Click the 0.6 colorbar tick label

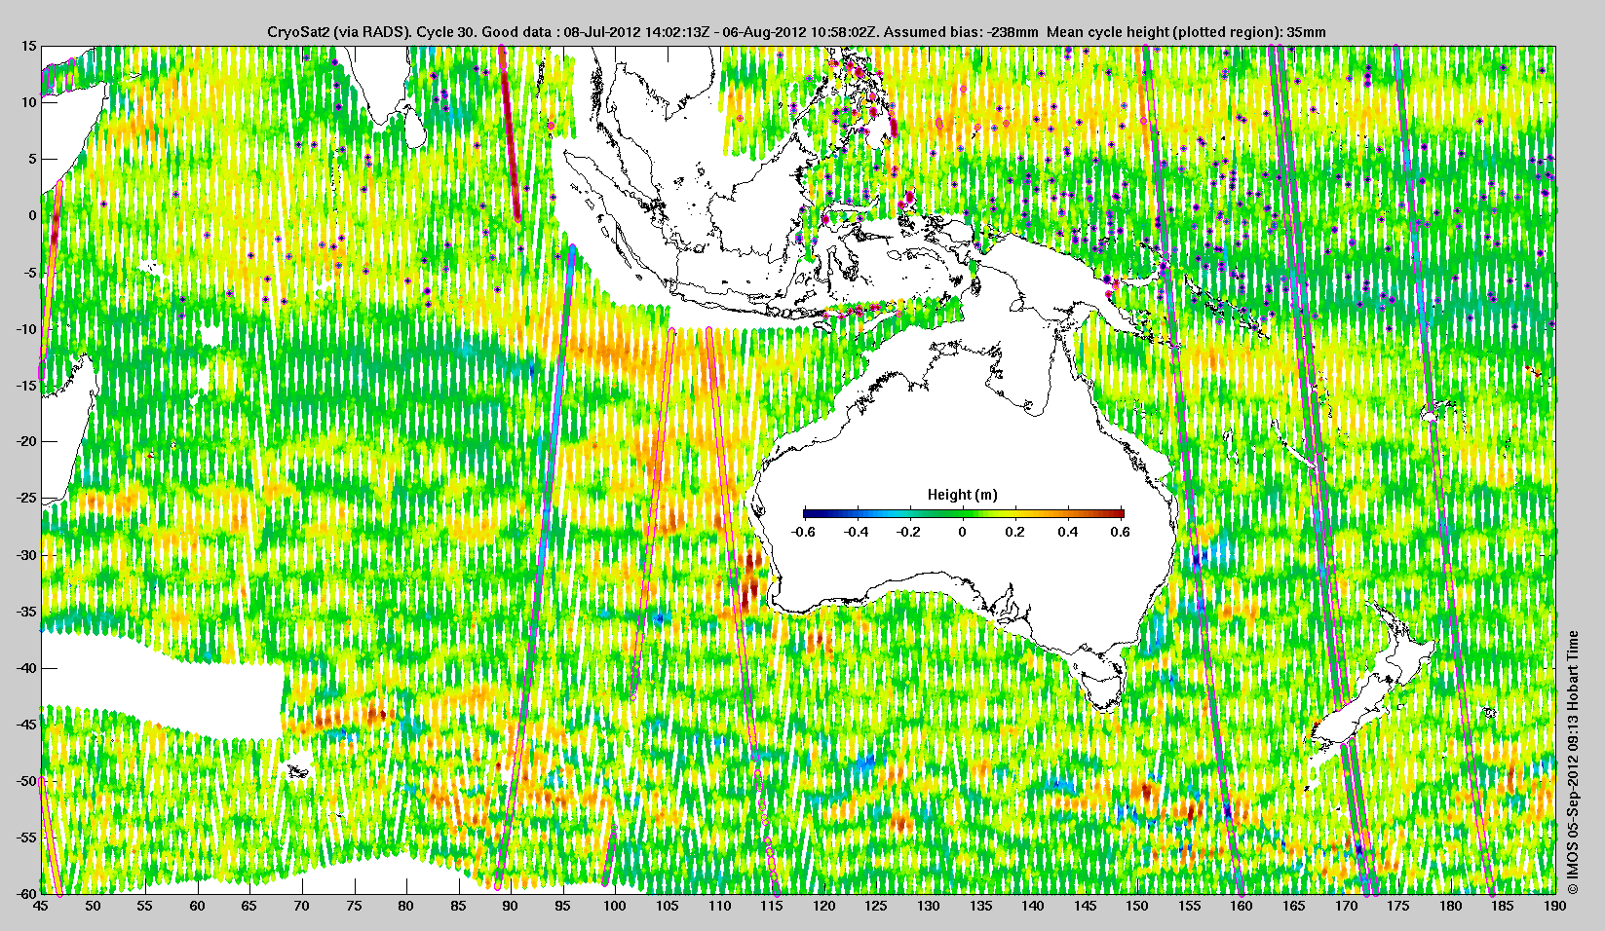click(1121, 532)
